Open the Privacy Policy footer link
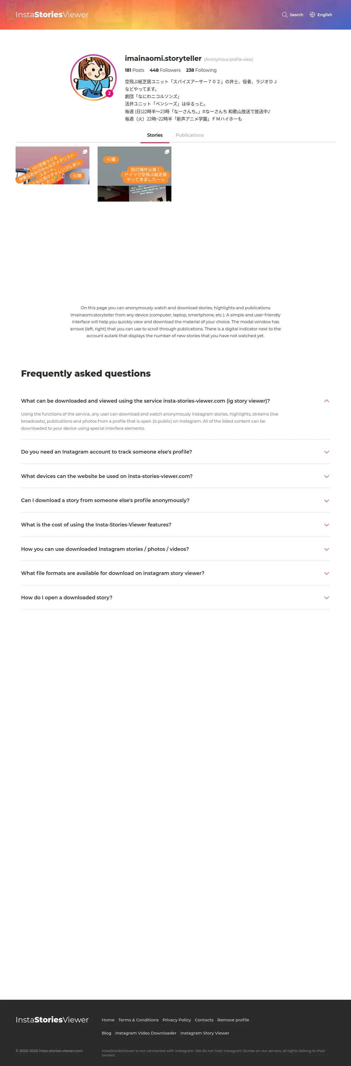The image size is (351, 1066). 177,1020
